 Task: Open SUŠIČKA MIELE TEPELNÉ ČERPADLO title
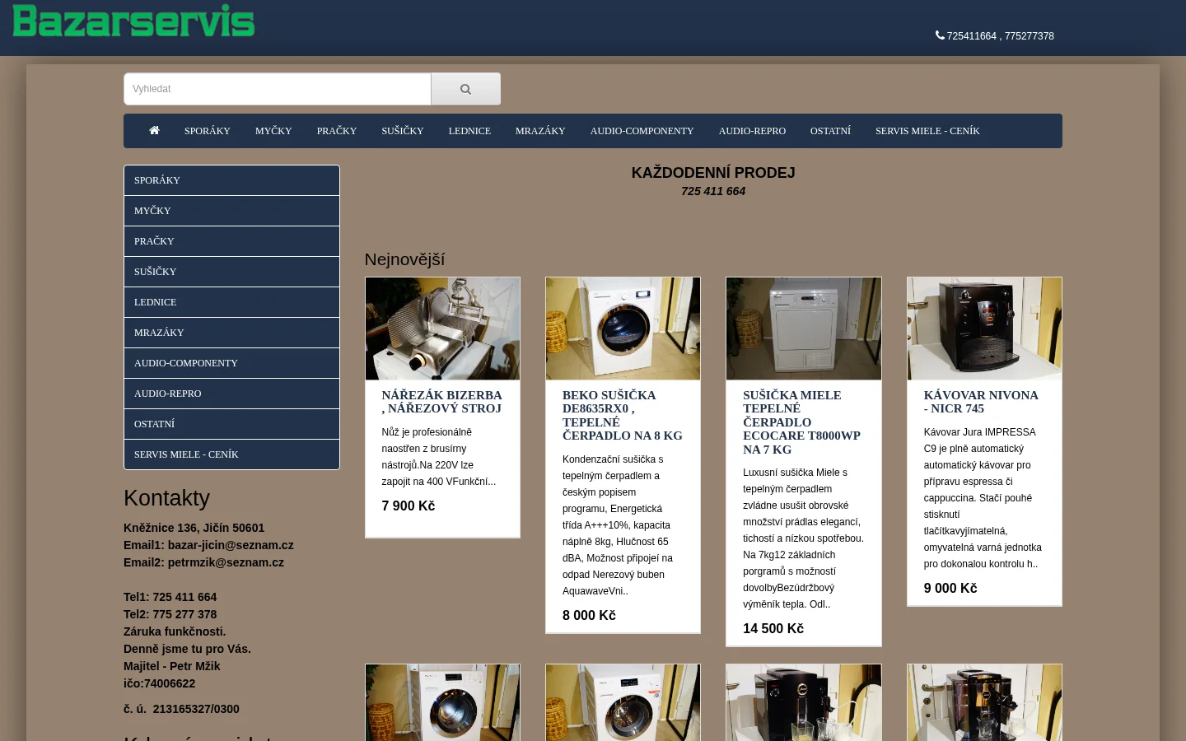click(x=802, y=422)
